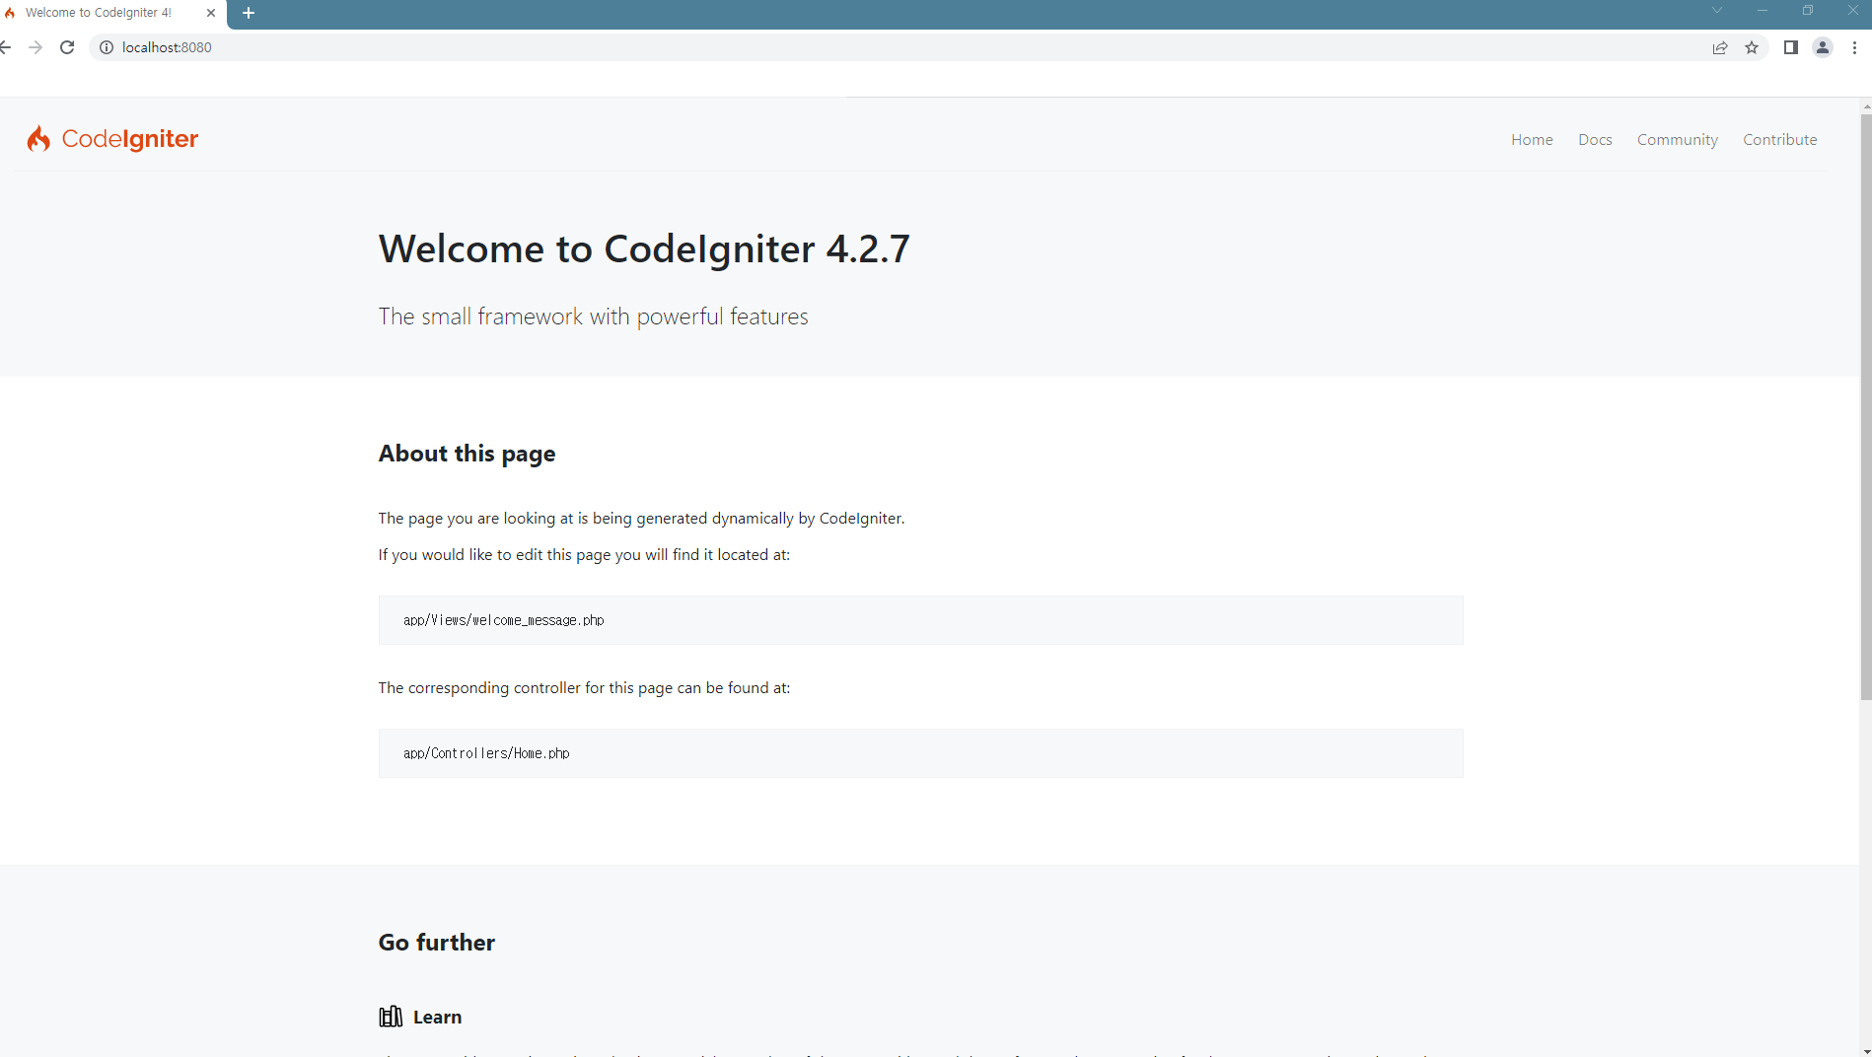Select the Welcome to CodeIgniter 4 tab
The image size is (1872, 1057).
coord(99,13)
